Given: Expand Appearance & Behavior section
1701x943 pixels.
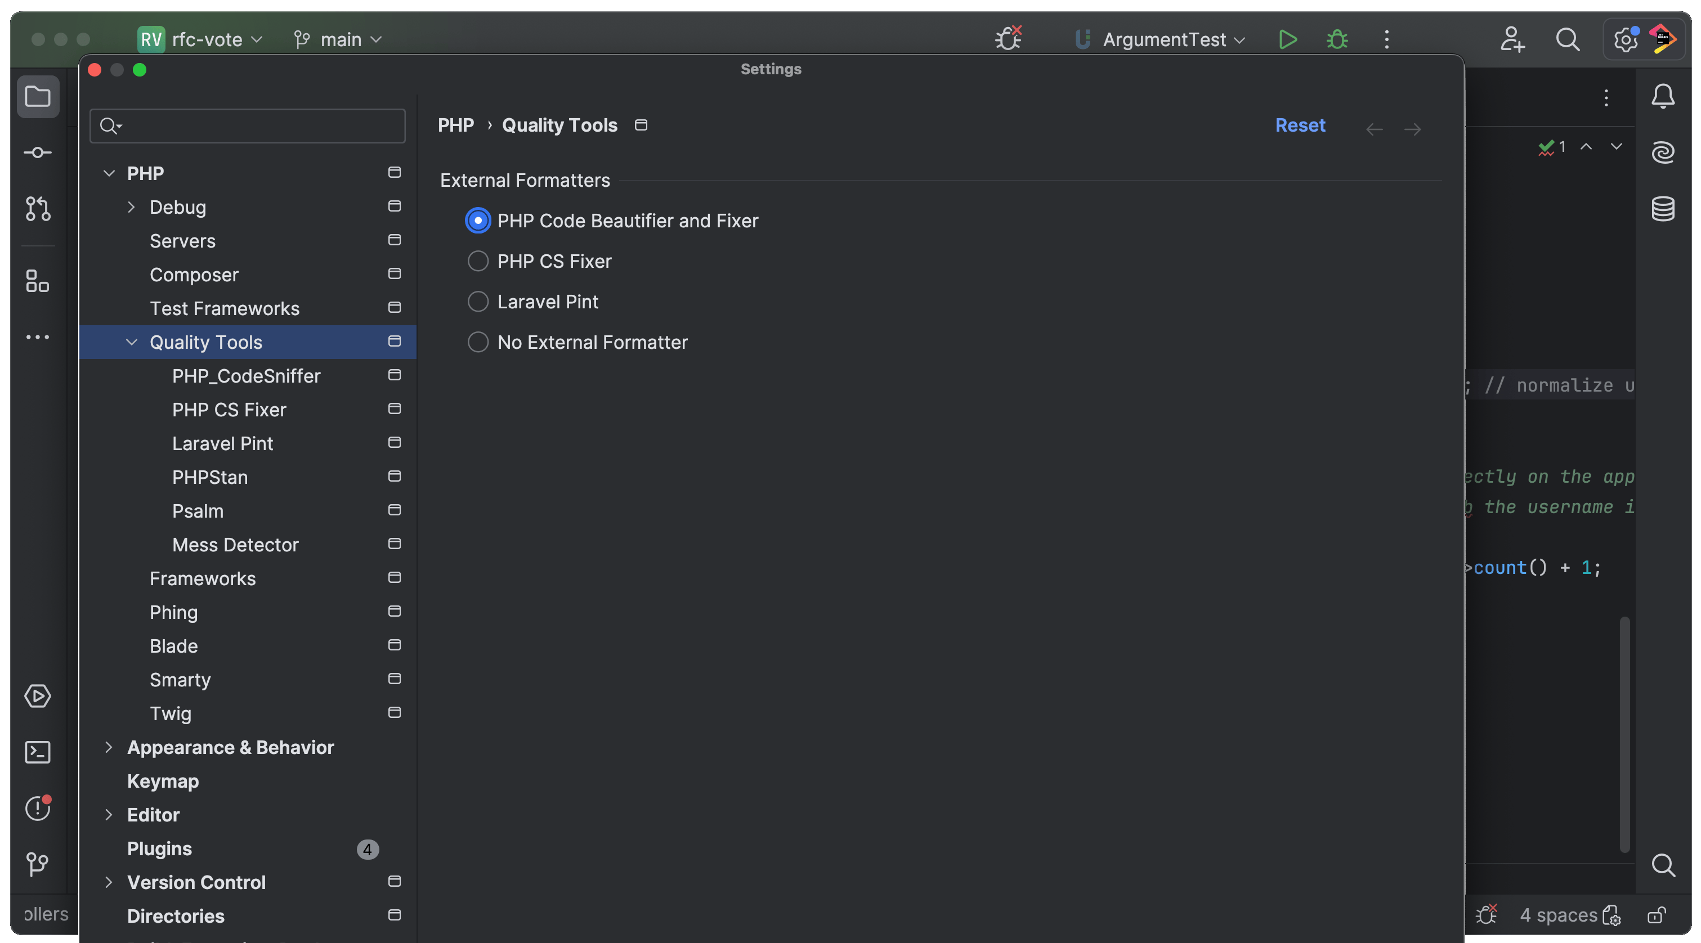Looking at the screenshot, I should point(109,747).
